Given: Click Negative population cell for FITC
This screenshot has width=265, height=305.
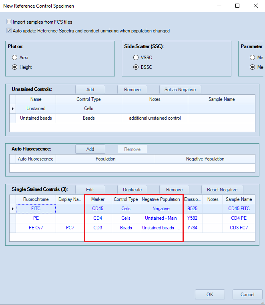Looking at the screenshot, I should 161,209.
